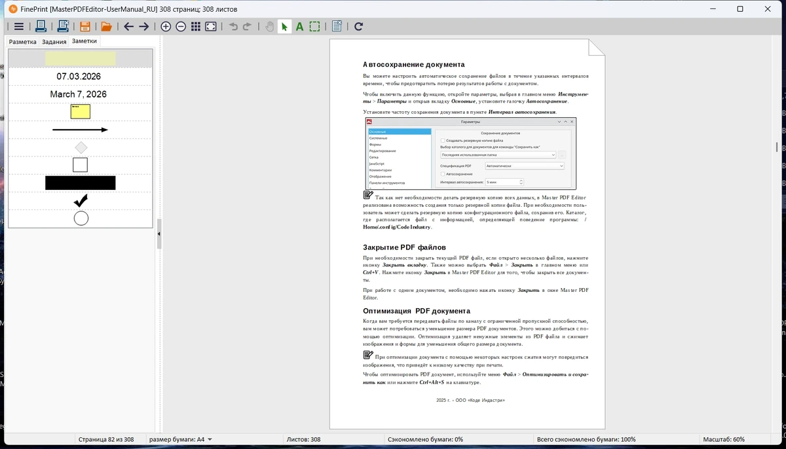Select the green arrow pointer tool
Screen dimensions: 786x449
coord(284,27)
